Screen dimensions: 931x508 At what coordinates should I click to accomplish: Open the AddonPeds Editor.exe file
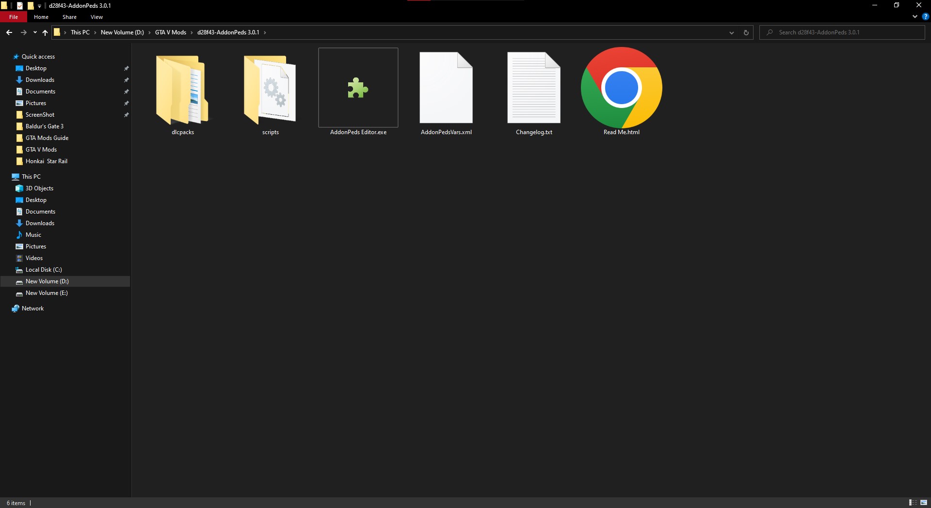click(x=358, y=89)
